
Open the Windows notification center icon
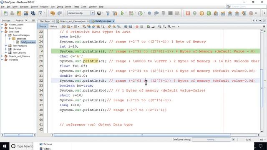(x=260, y=146)
